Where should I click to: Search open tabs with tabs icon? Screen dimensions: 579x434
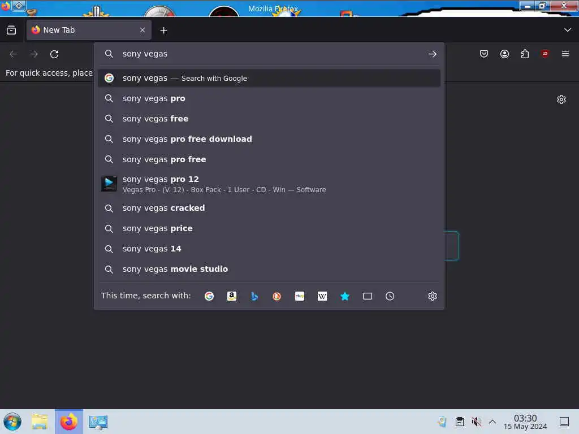[x=368, y=296]
